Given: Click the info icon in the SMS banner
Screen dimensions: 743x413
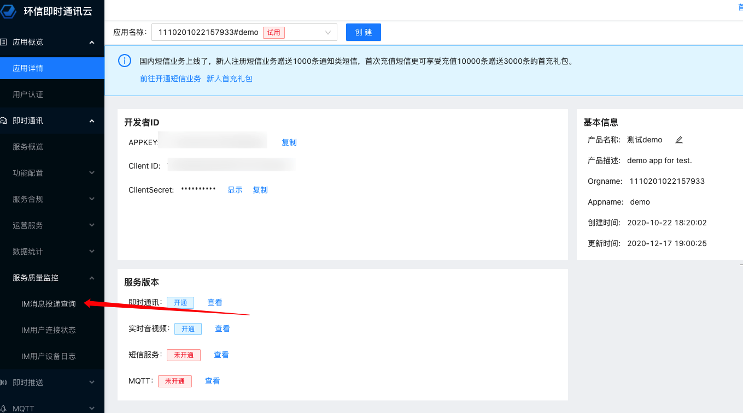Looking at the screenshot, I should (125, 61).
